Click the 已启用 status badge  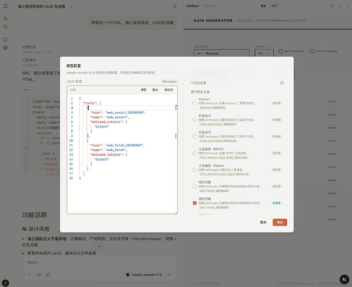(x=276, y=203)
